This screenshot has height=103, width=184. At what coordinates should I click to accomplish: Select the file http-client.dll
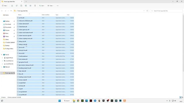pyautogui.click(x=45, y=71)
